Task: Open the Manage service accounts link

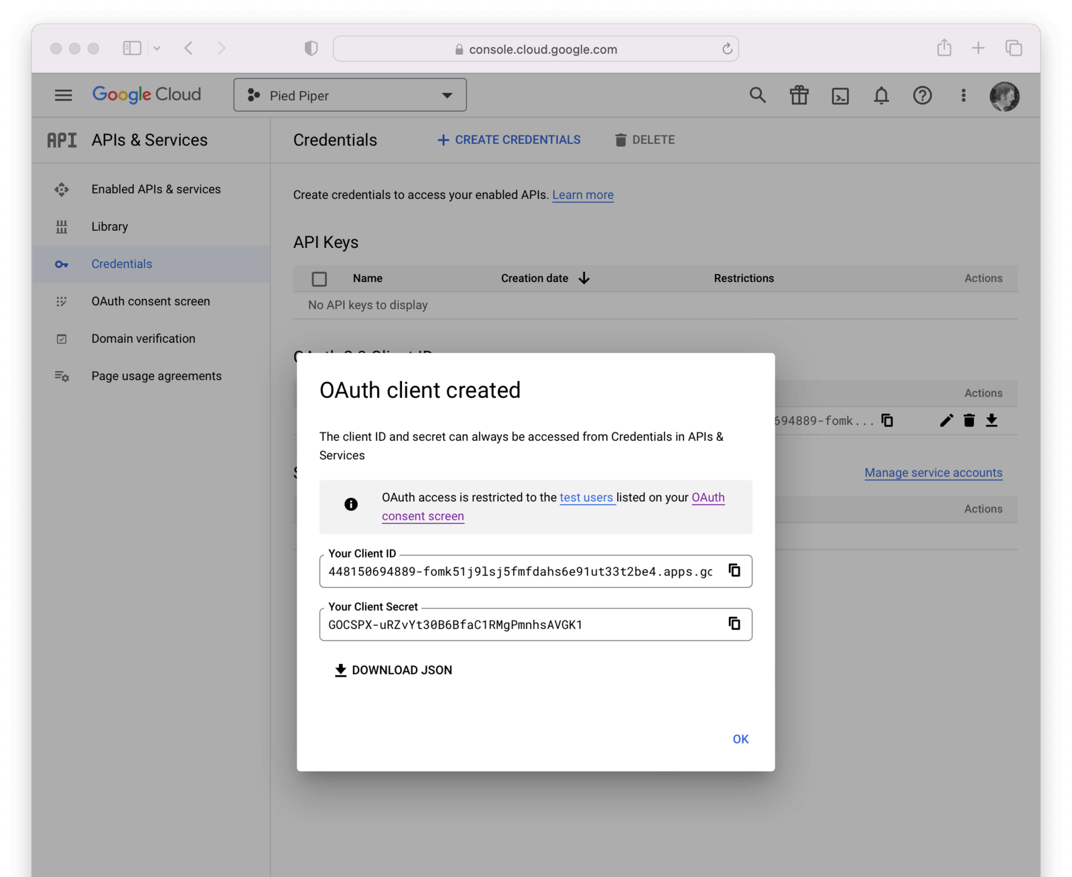Action: click(x=933, y=472)
